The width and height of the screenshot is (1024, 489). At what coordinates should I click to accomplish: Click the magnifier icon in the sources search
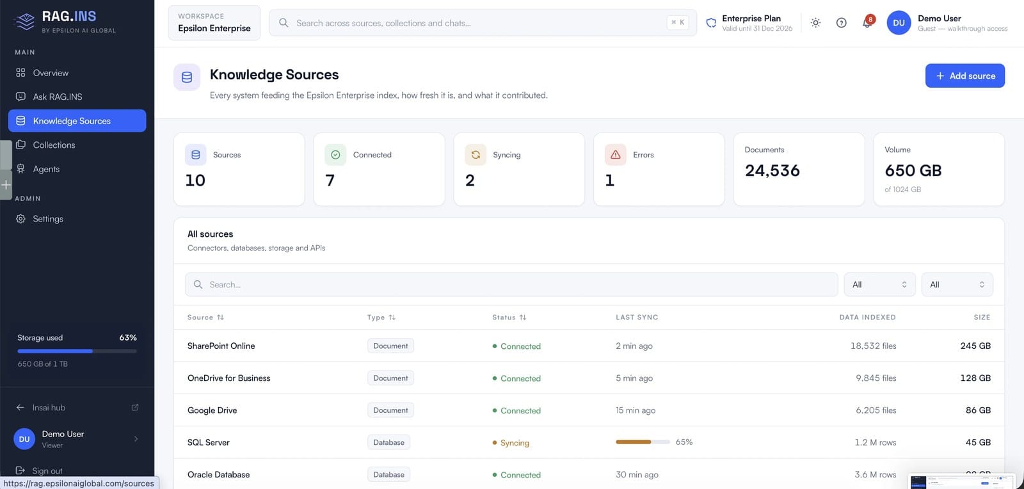click(x=198, y=285)
